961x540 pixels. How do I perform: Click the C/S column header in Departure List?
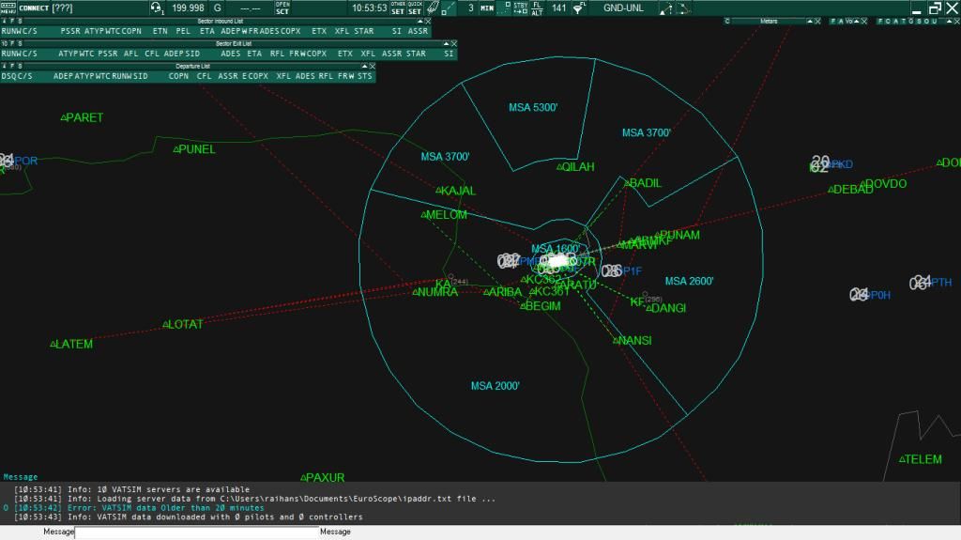[23, 77]
